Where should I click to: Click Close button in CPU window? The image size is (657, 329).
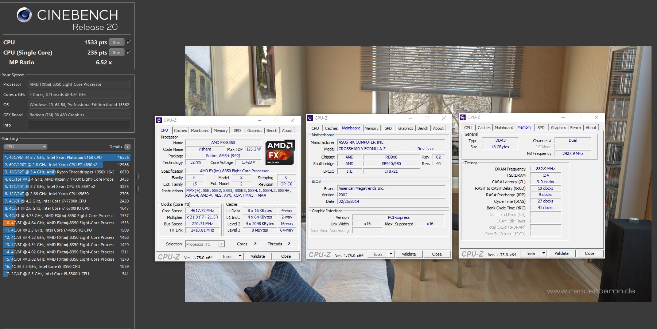pos(286,256)
